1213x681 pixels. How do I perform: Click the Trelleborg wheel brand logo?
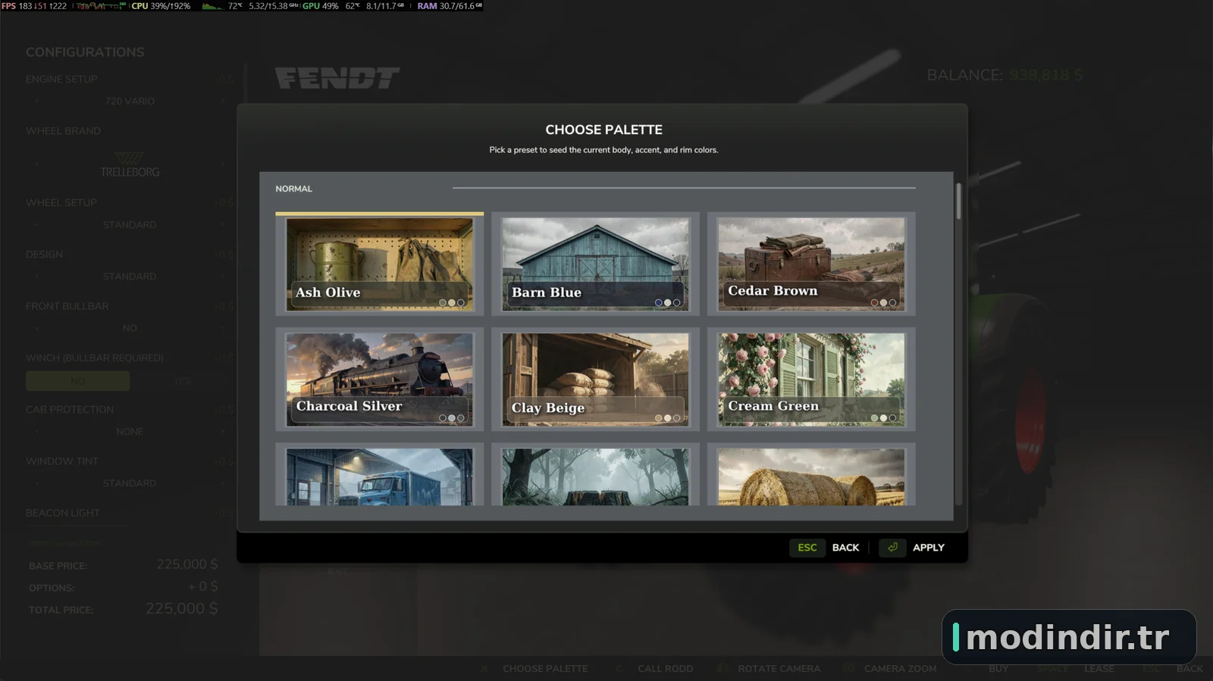(130, 165)
